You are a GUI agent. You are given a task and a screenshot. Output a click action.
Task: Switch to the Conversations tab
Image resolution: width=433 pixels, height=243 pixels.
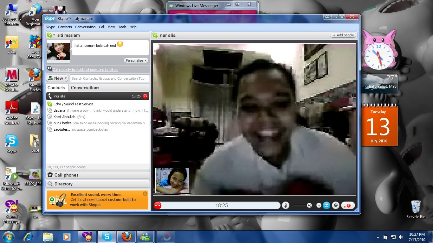coord(85,88)
